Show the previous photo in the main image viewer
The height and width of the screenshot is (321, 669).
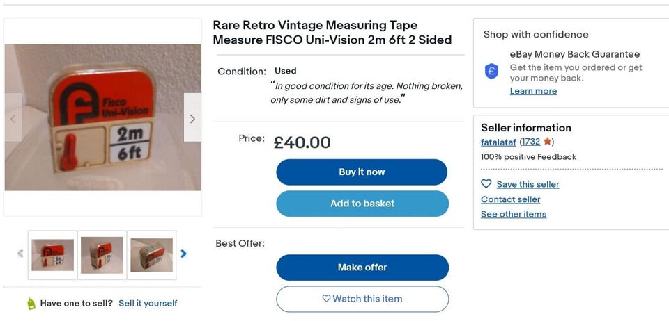pyautogui.click(x=13, y=118)
